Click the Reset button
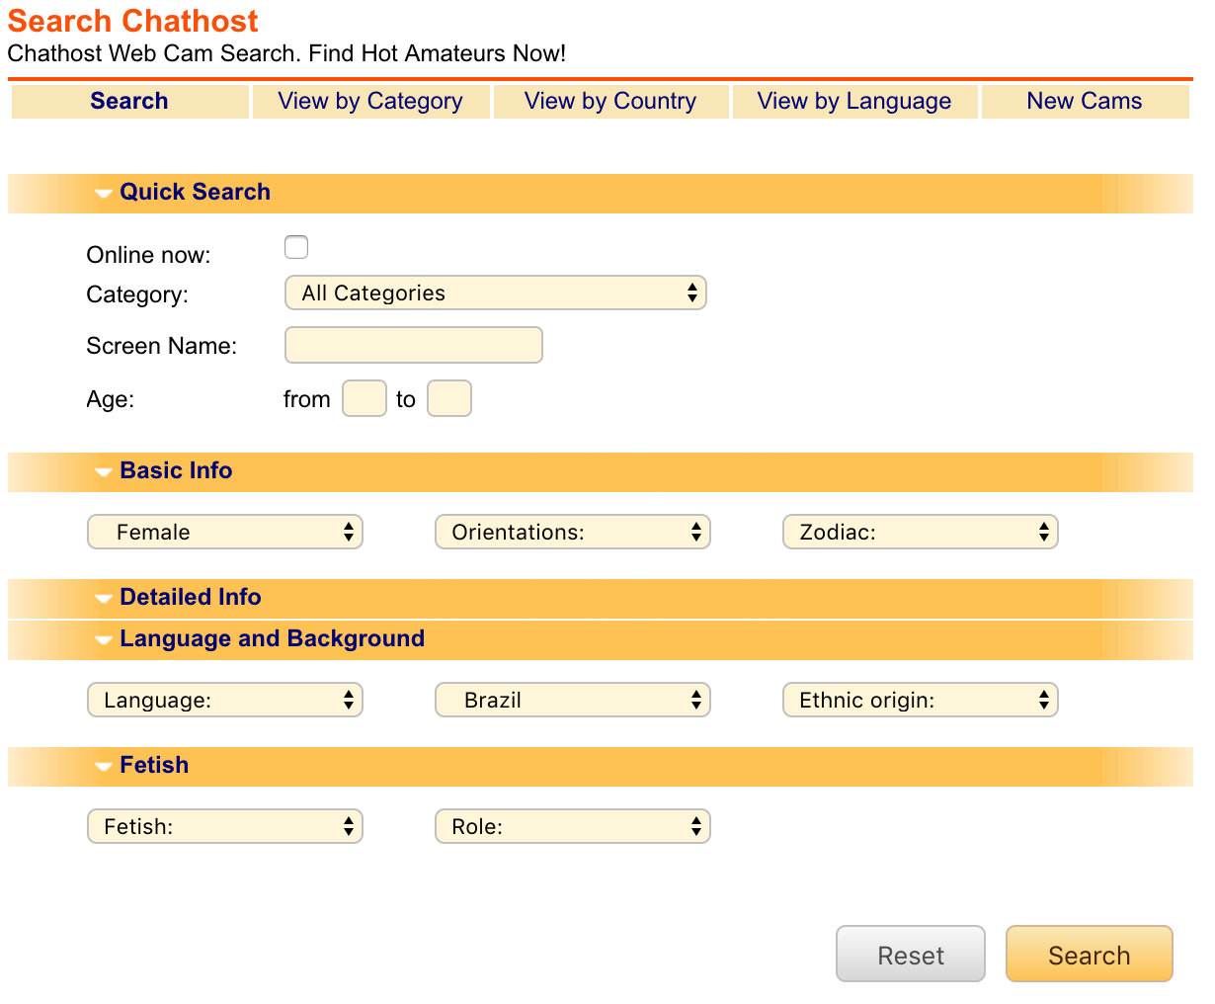 (x=911, y=954)
